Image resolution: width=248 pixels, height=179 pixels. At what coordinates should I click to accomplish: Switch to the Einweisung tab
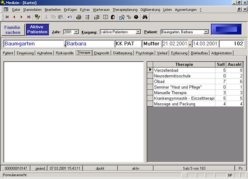pyautogui.click(x=25, y=53)
